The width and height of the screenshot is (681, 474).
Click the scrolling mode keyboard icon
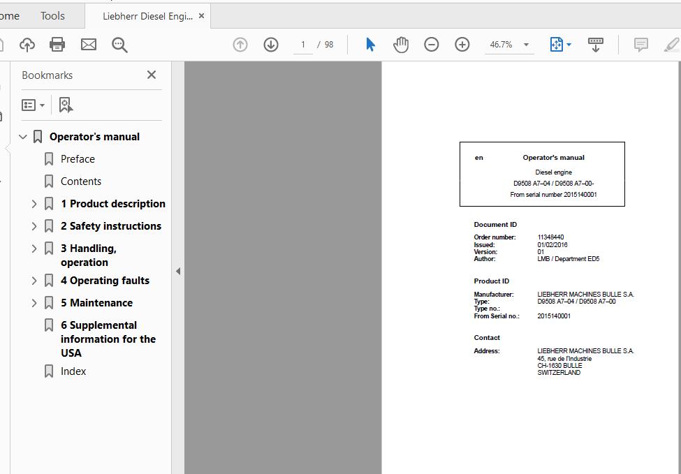(596, 45)
